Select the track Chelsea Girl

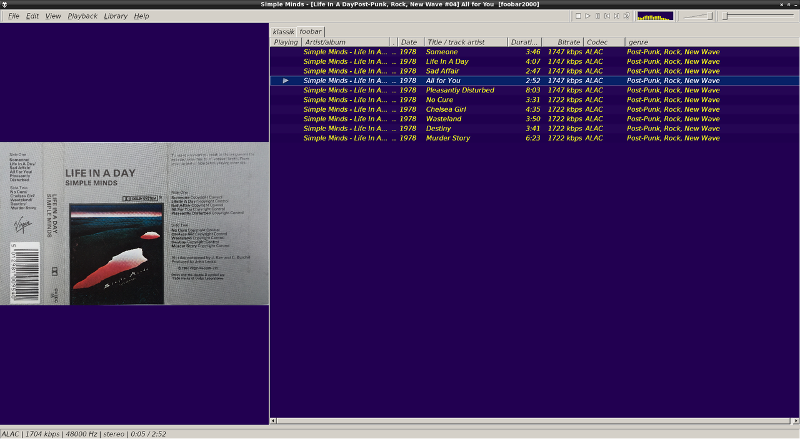(x=534, y=109)
